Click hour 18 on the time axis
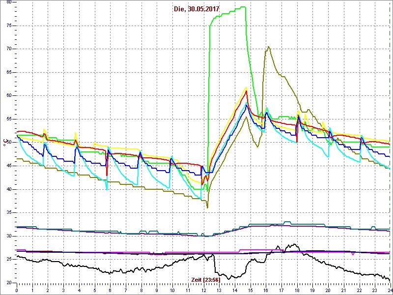 coord(297,290)
